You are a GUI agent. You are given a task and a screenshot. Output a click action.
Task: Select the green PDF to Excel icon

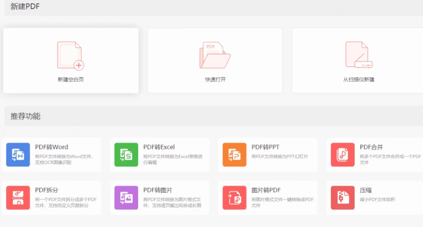click(x=126, y=155)
